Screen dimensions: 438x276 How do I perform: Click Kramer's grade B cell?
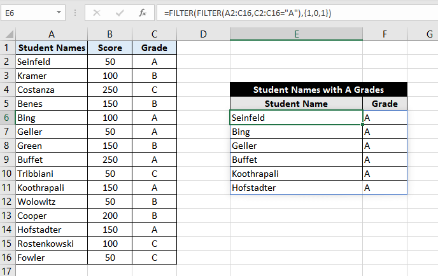(154, 76)
